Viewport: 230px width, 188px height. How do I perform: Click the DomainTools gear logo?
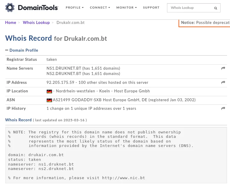[x=10, y=7]
